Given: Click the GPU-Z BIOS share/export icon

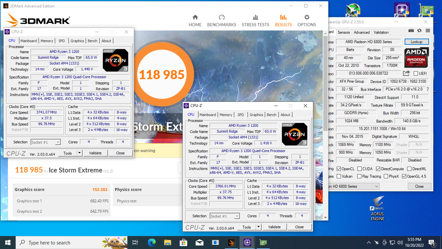Looking at the screenshot, I should (x=406, y=73).
